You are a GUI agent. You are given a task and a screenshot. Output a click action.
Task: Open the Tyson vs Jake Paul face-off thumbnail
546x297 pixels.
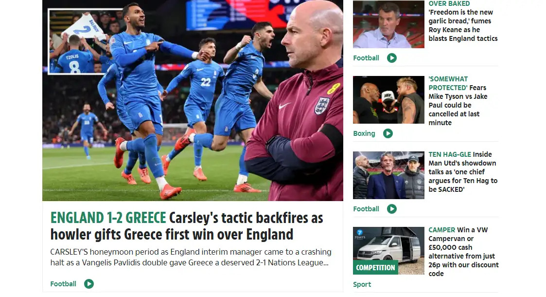(388, 100)
